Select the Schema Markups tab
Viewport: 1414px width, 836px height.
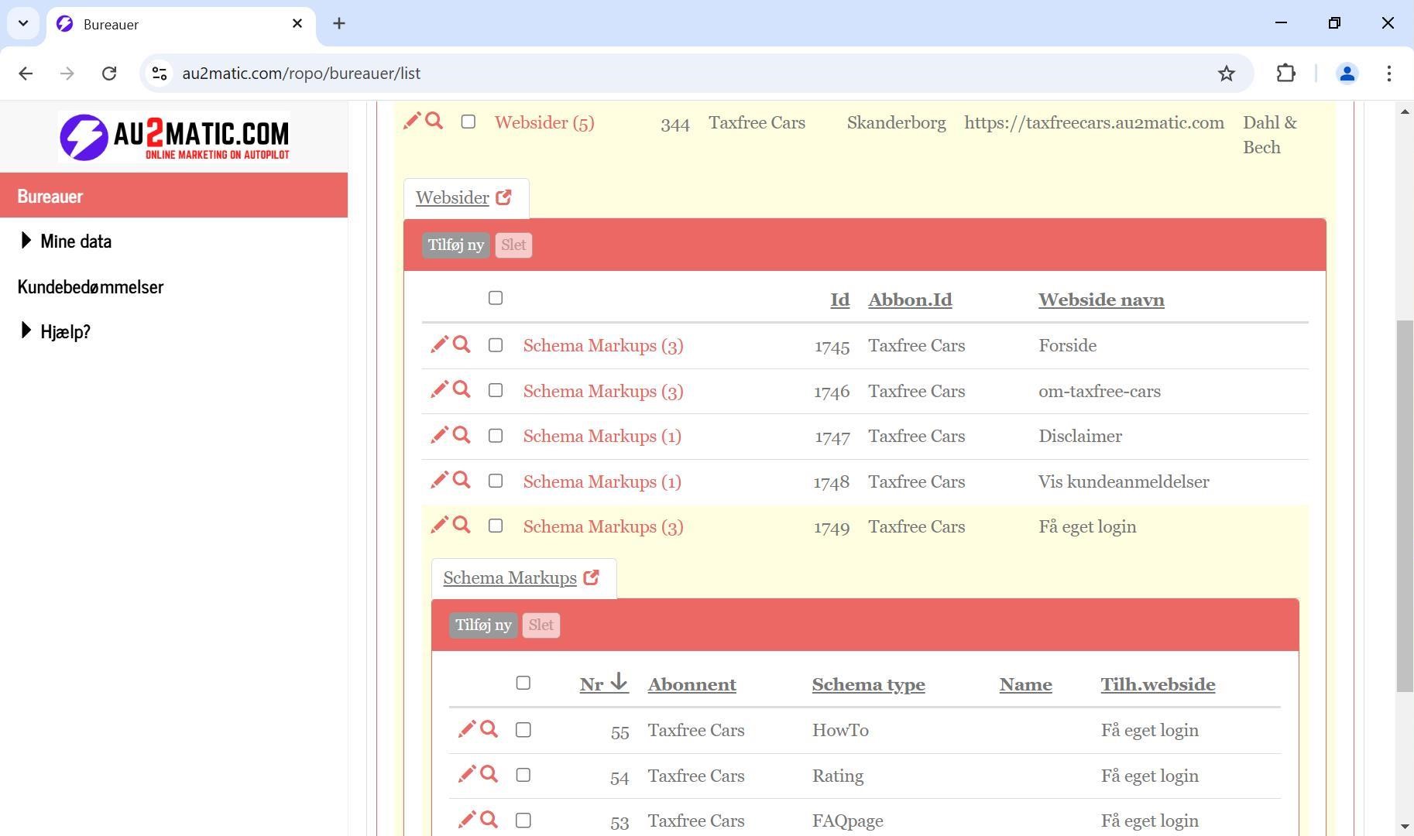[510, 577]
